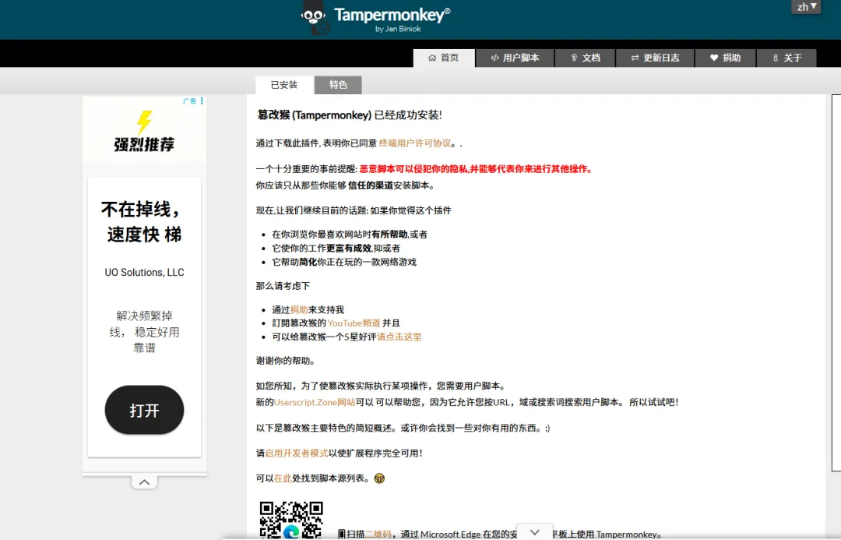Click the phone icon before 扫描
The width and height of the screenshot is (841, 540).
click(x=342, y=534)
